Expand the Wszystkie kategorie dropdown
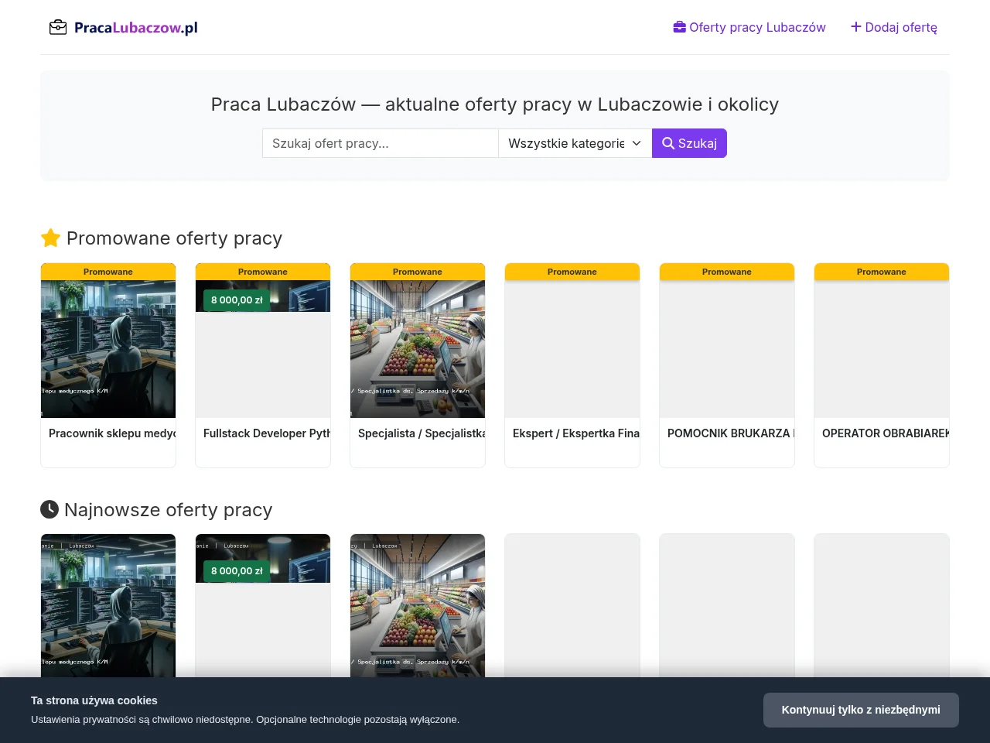Viewport: 990px width, 743px height. tap(575, 143)
